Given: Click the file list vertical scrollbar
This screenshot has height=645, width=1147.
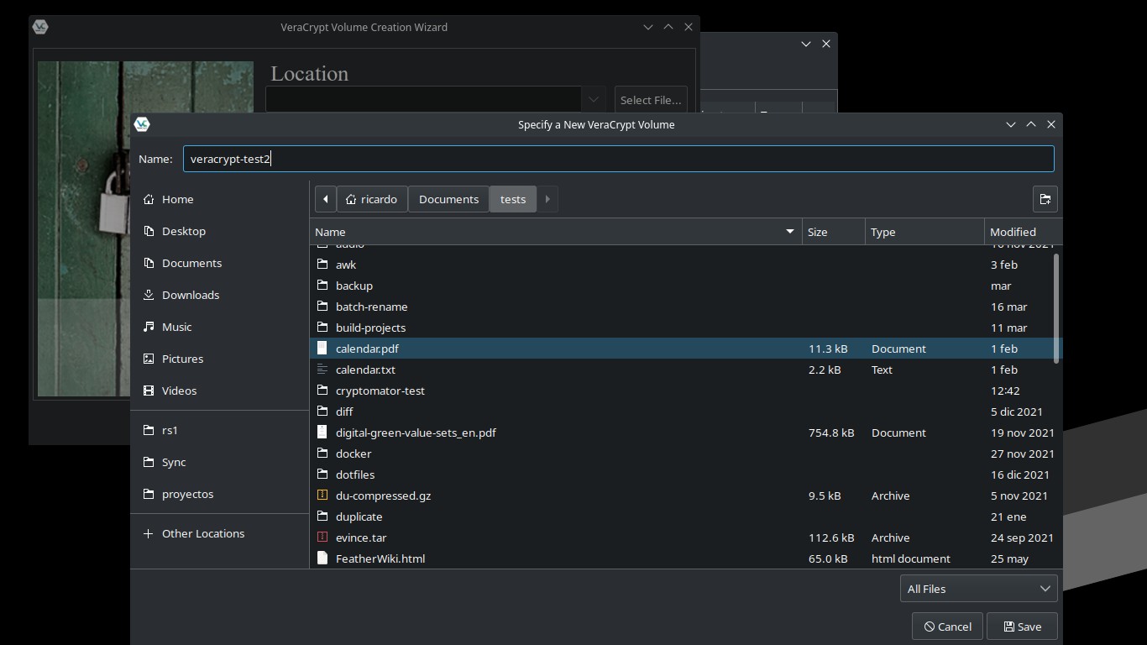Looking at the screenshot, I should point(1056,308).
